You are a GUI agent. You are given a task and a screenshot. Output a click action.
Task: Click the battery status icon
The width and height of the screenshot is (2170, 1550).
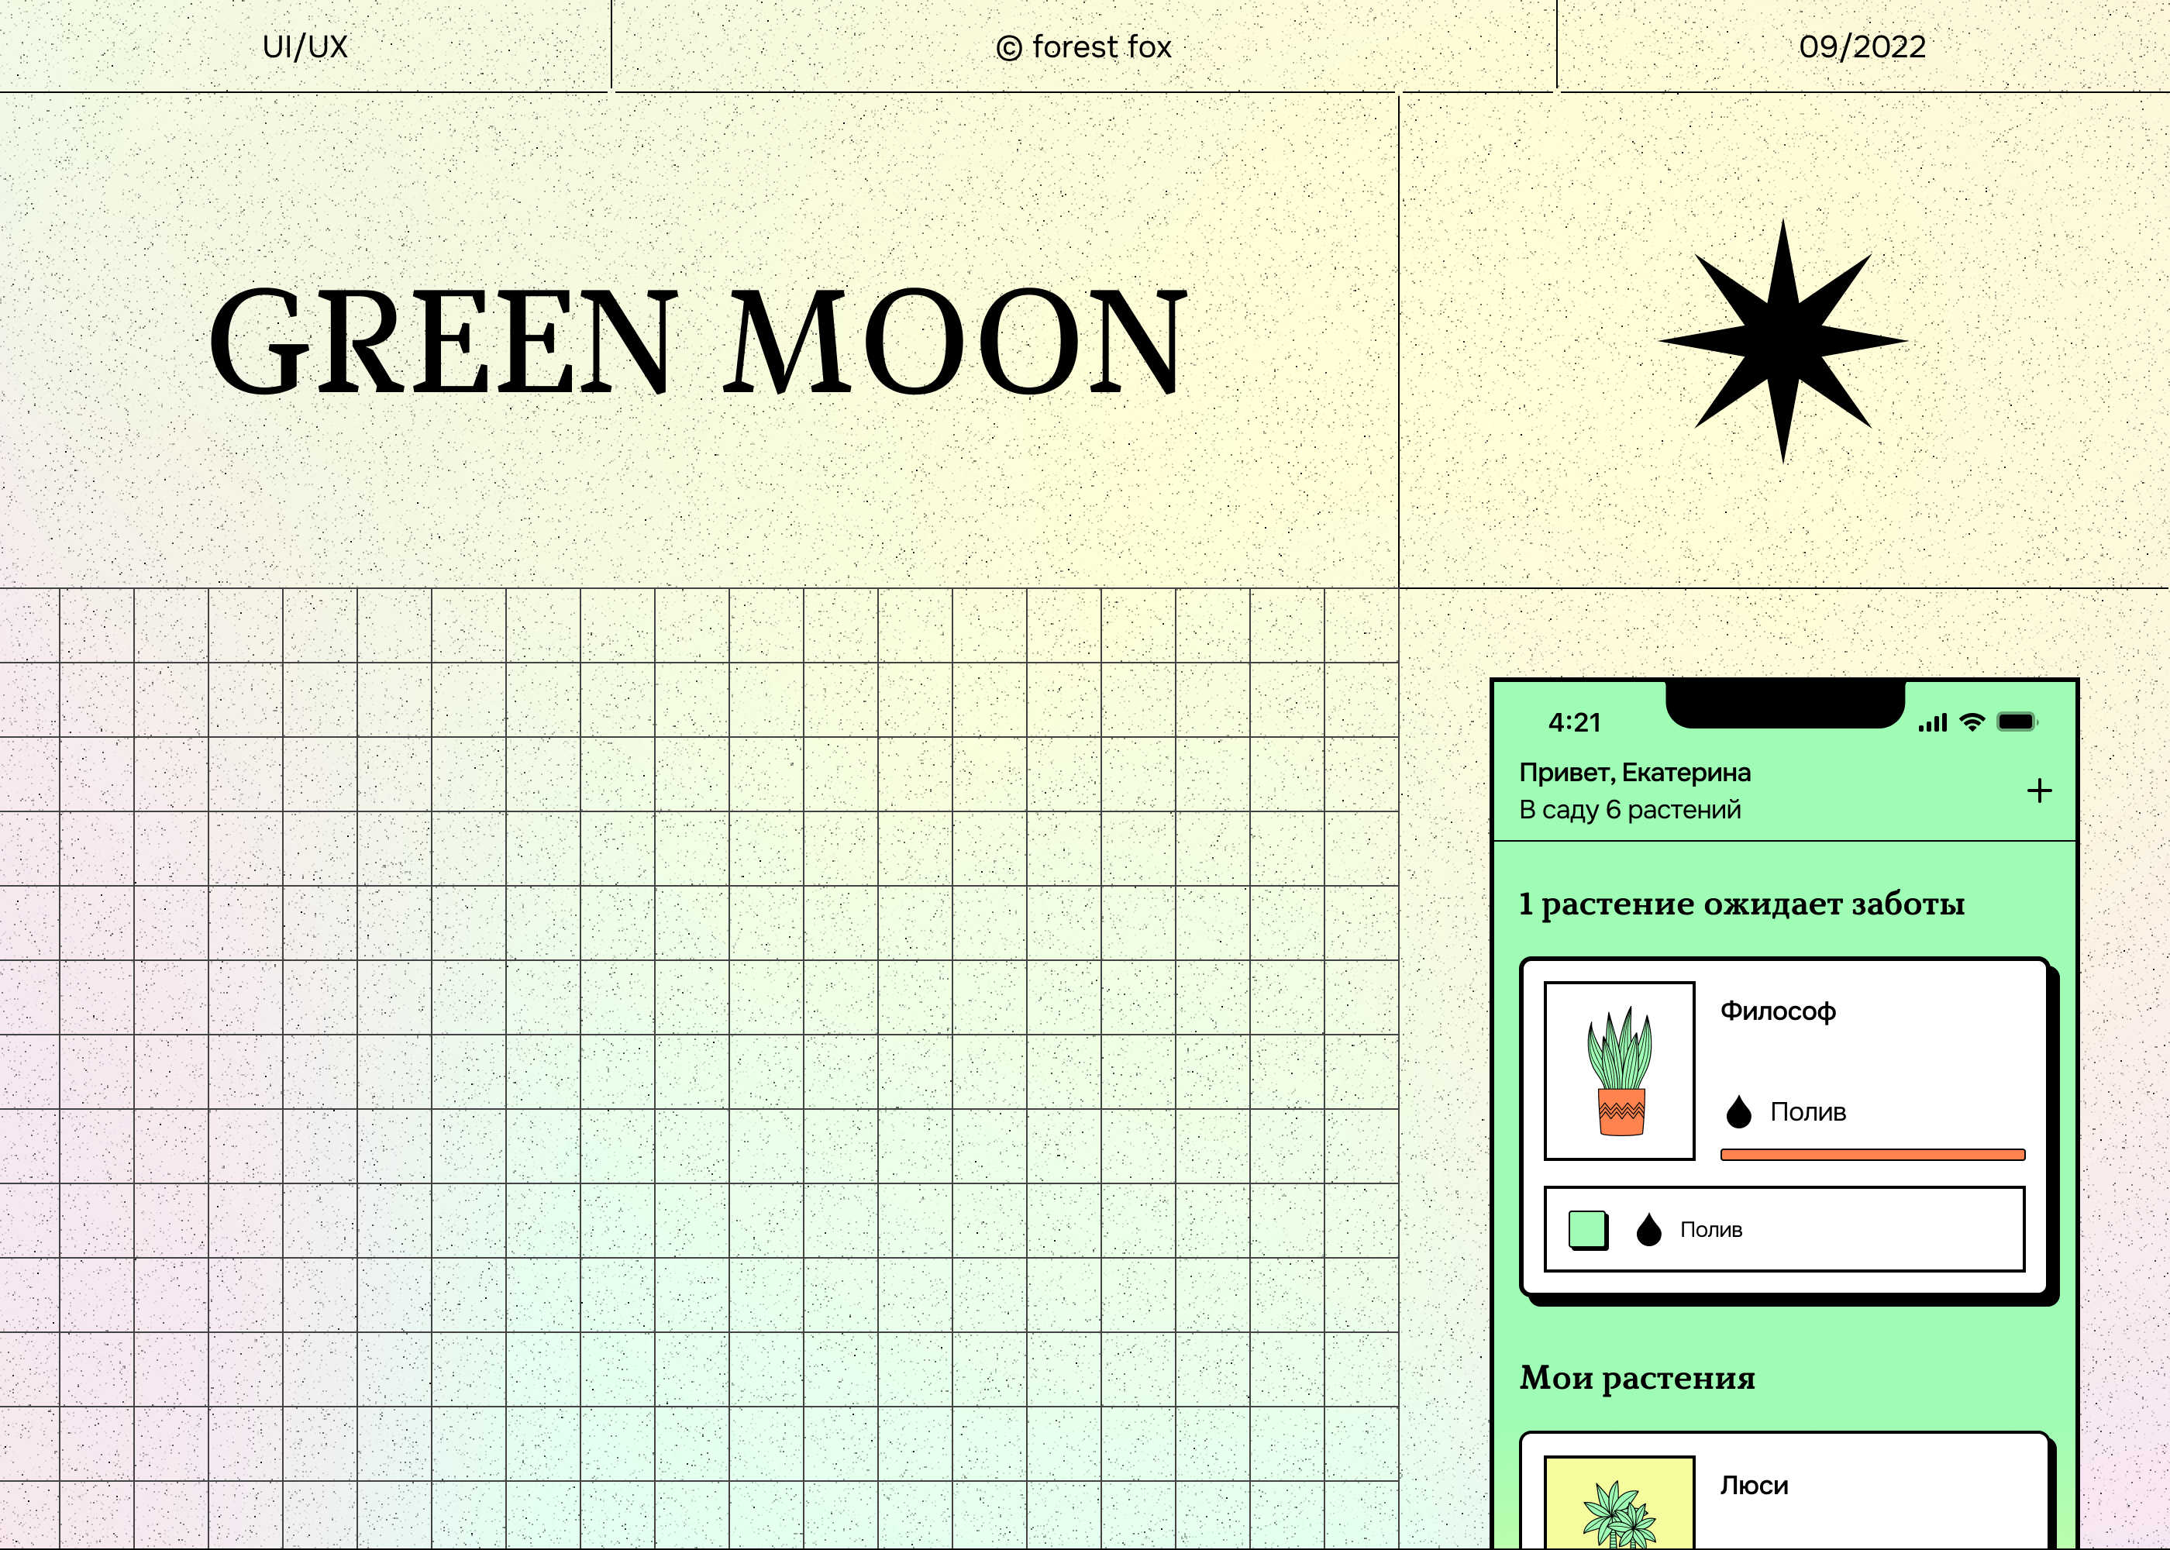coord(2016,722)
